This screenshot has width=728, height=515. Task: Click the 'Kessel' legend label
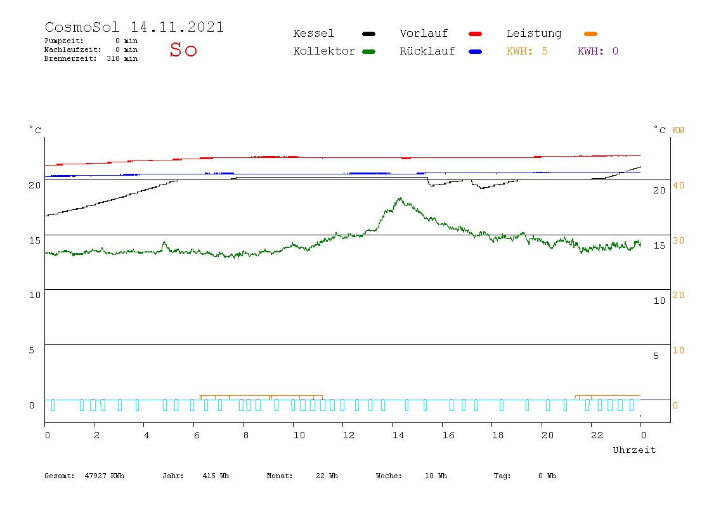313,34
